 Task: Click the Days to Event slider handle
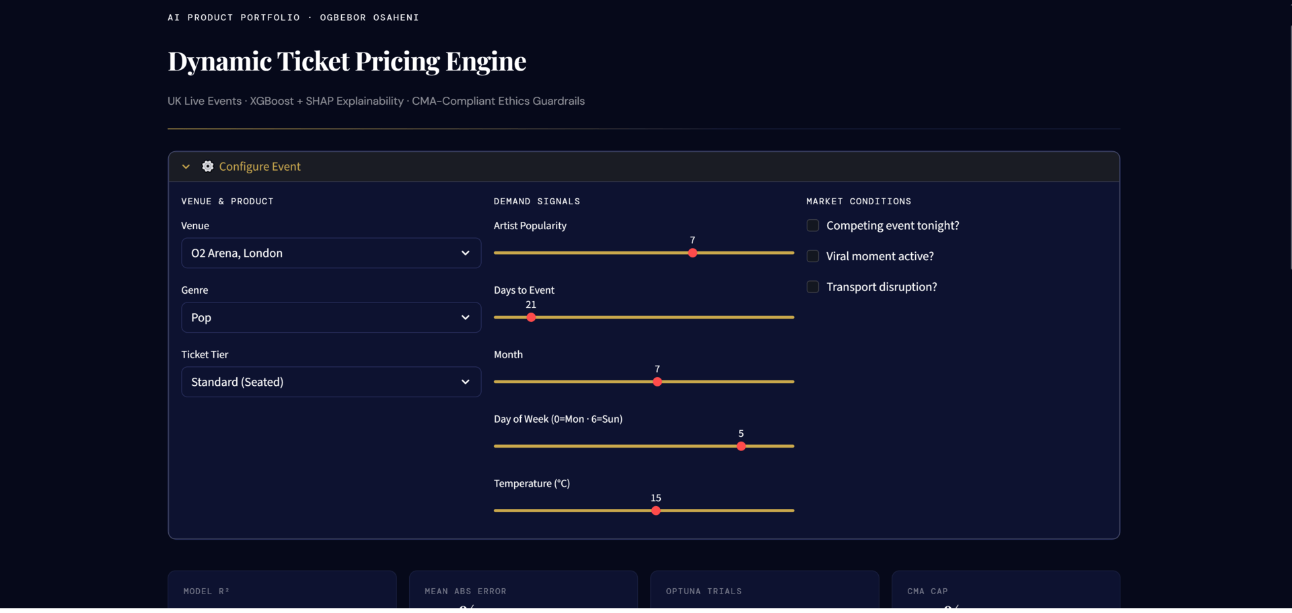531,317
